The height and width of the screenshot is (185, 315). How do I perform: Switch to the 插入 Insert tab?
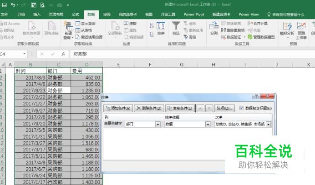tap(37, 15)
